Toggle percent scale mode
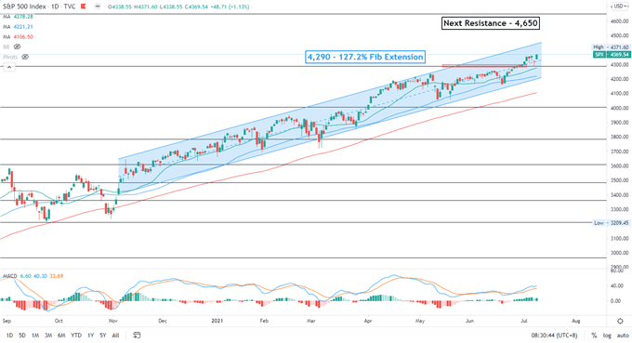The width and height of the screenshot is (632, 343). tap(594, 336)
